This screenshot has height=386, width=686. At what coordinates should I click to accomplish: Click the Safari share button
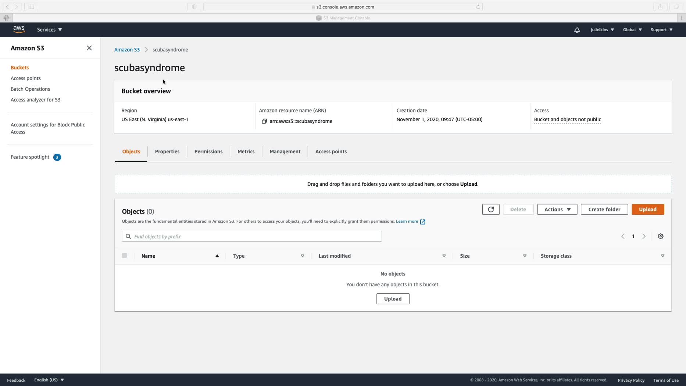(660, 7)
